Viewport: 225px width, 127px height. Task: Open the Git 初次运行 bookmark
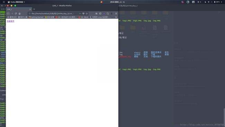tap(66, 17)
